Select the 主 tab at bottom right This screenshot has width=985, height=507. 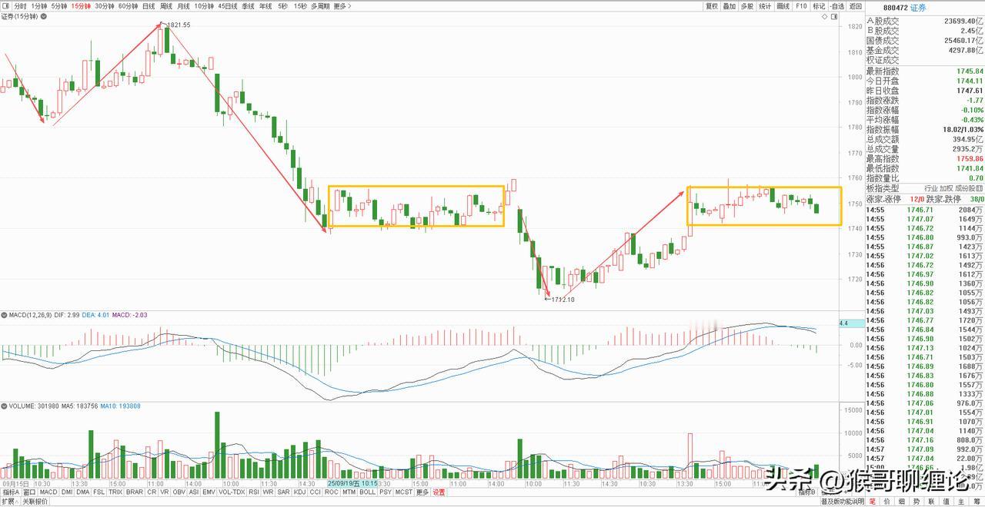[961, 502]
